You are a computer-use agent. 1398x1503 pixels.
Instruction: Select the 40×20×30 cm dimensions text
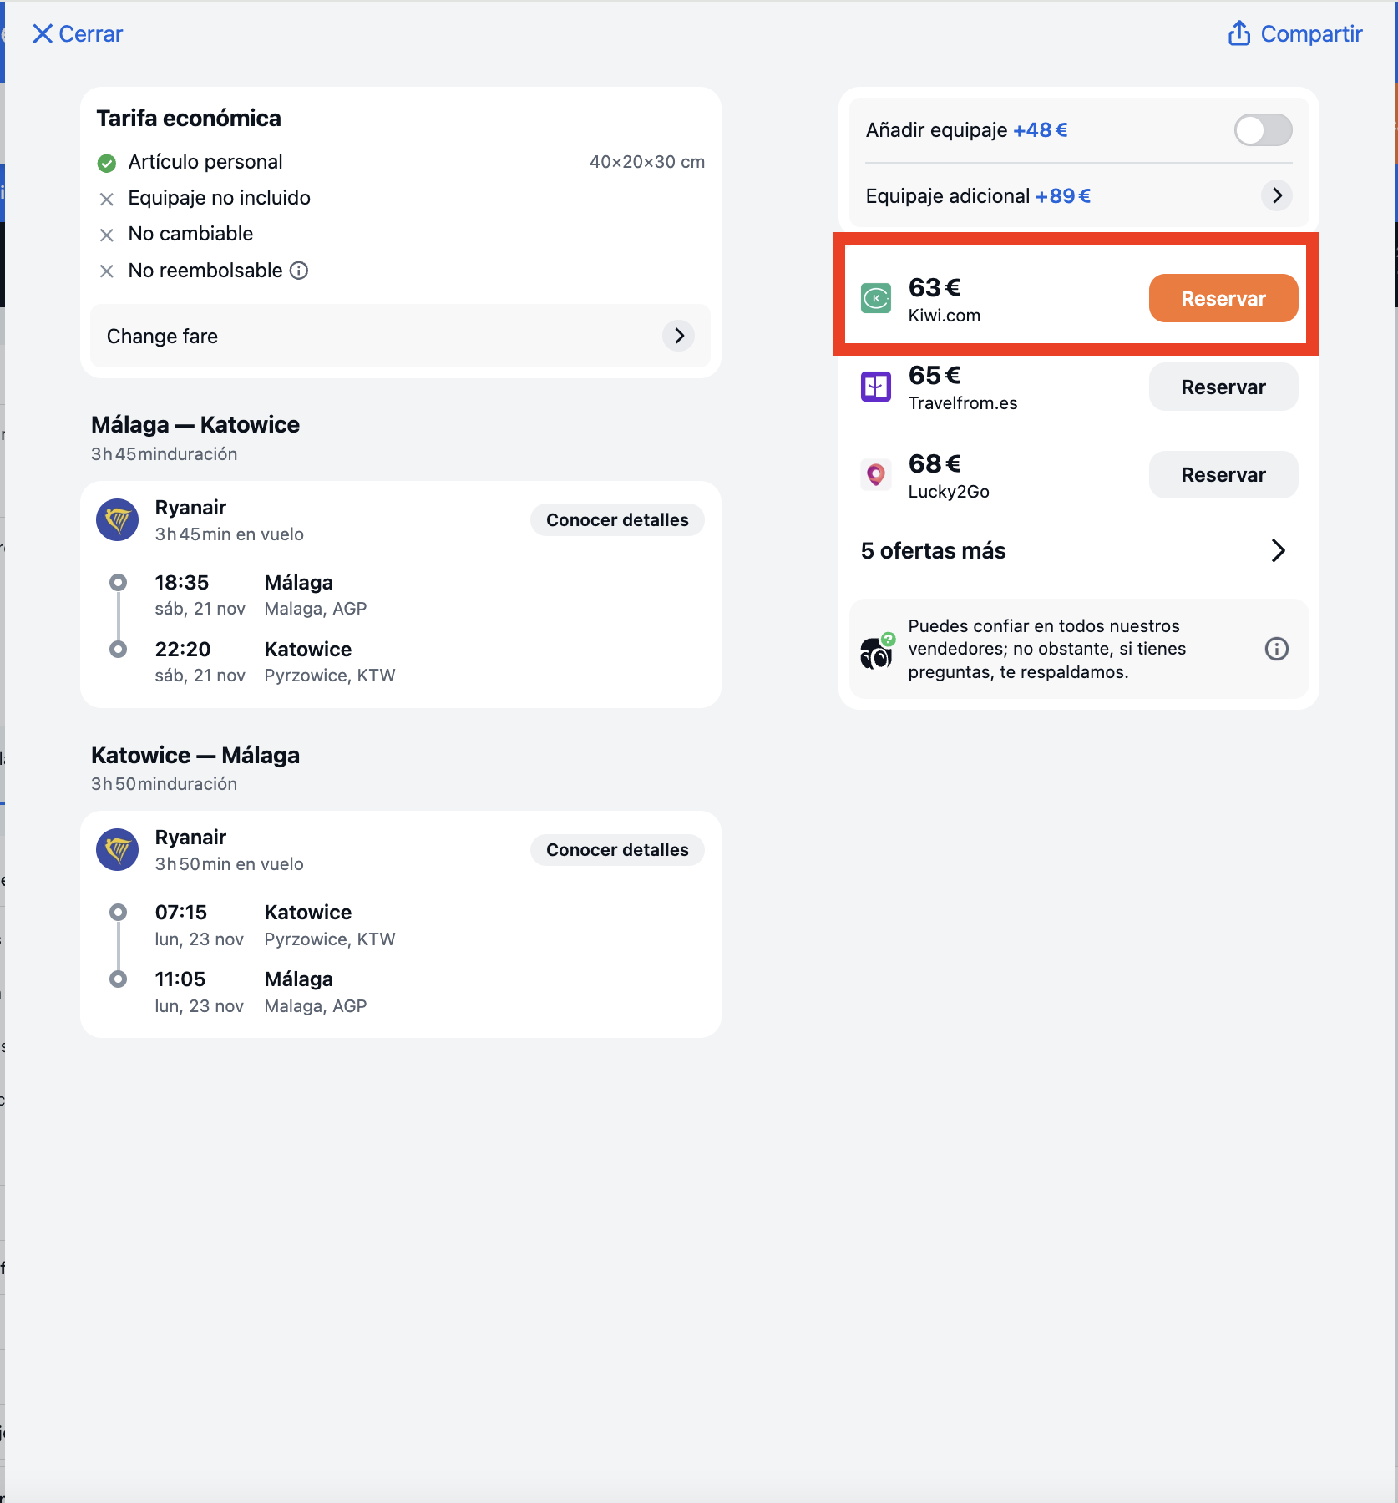pyautogui.click(x=647, y=162)
